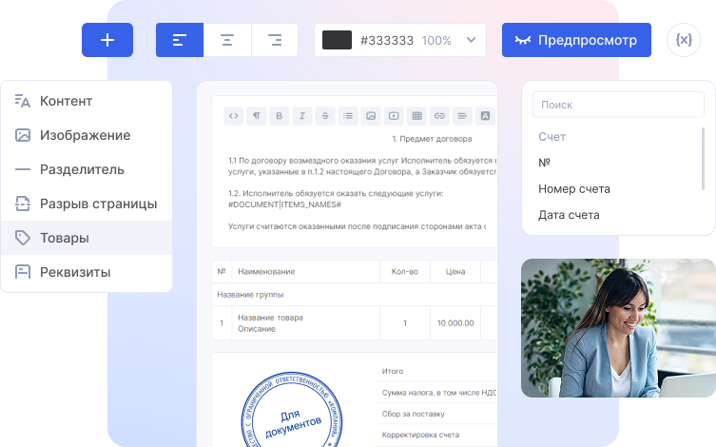Click the 'Поиск' search field
Viewport: 716px width, 447px height.
(617, 105)
